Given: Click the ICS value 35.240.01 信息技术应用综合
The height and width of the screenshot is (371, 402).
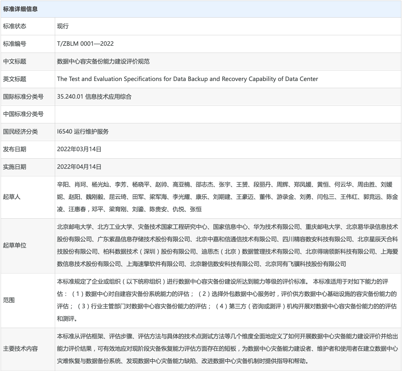Looking at the screenshot, I should pos(94,96).
